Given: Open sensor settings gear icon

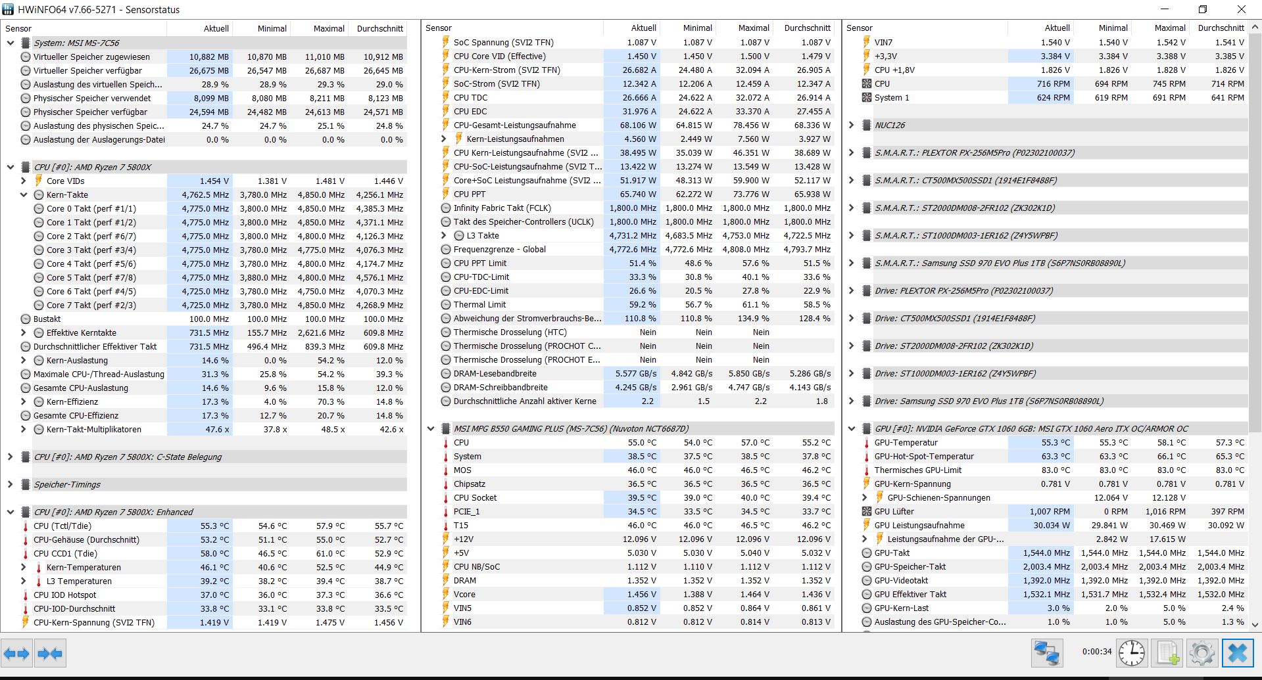Looking at the screenshot, I should [x=1202, y=654].
